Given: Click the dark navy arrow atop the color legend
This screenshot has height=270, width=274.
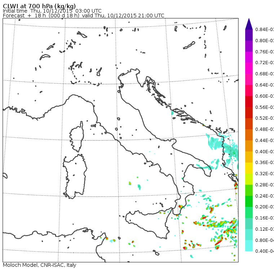Looking at the screenshot, I should [249, 24].
